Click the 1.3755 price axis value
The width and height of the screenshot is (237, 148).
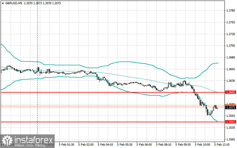click(x=231, y=22)
